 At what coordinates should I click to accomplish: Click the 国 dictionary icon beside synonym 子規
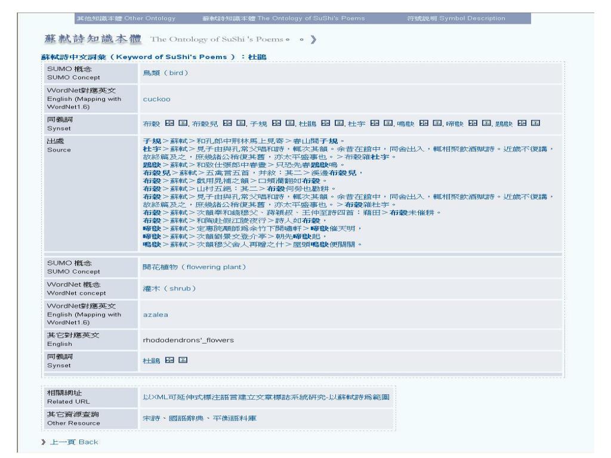point(290,123)
